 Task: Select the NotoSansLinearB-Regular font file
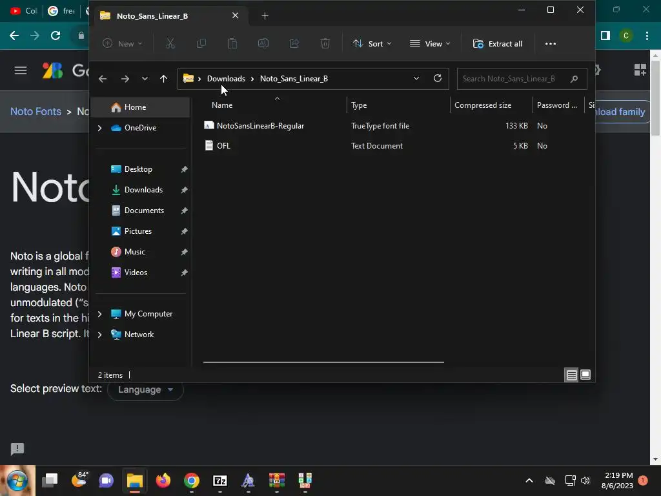[x=260, y=126]
